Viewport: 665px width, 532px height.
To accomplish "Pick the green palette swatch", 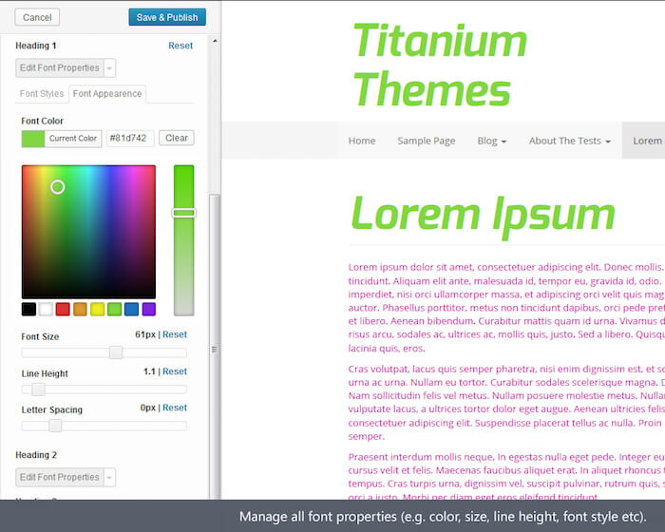I will coord(115,309).
